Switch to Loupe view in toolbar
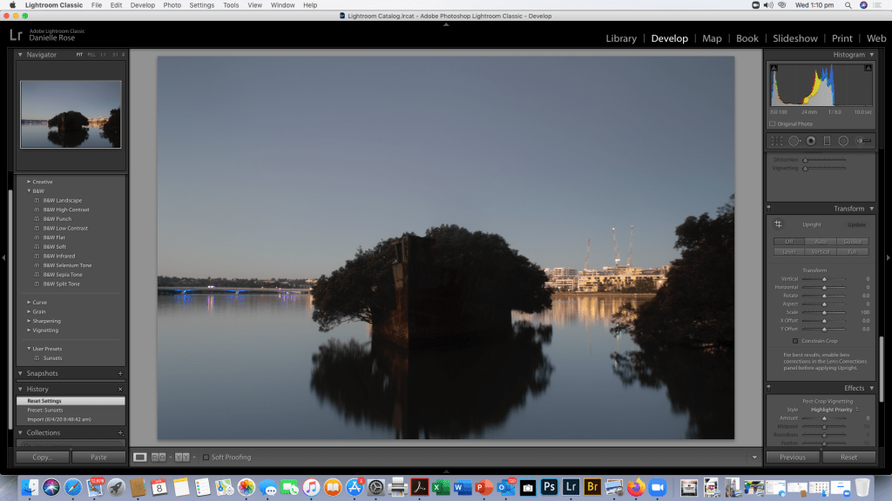Image resolution: width=892 pixels, height=501 pixels. [x=140, y=457]
